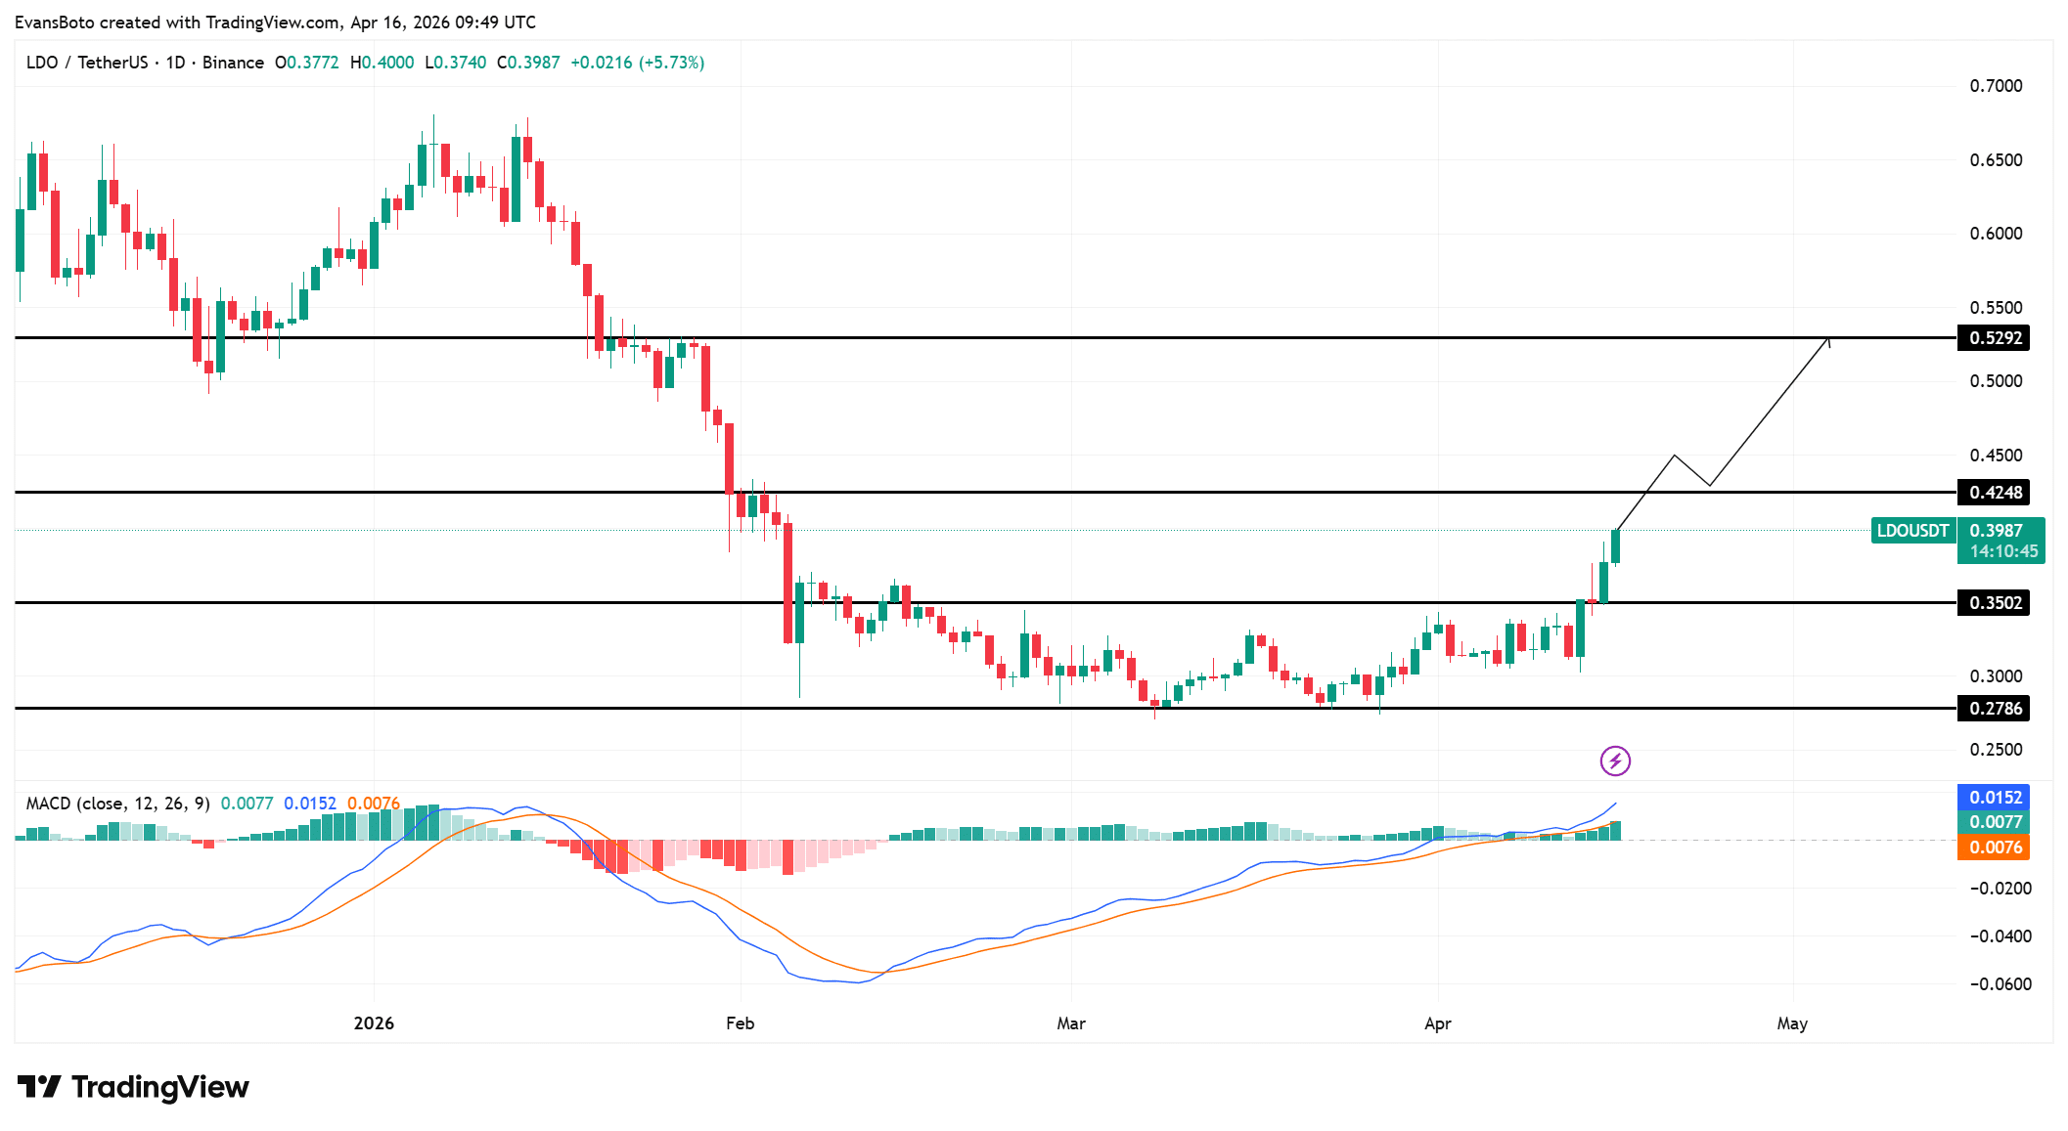Click the 0.7000 price scale label

1996,86
